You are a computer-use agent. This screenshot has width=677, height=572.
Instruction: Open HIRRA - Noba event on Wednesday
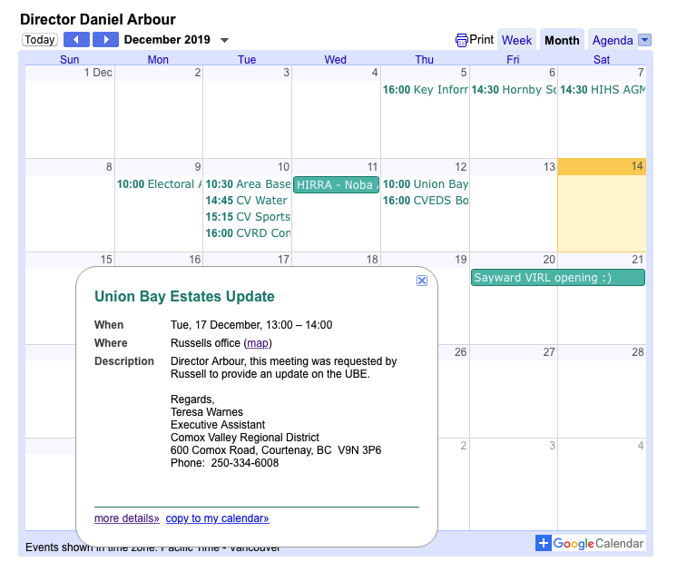[335, 184]
